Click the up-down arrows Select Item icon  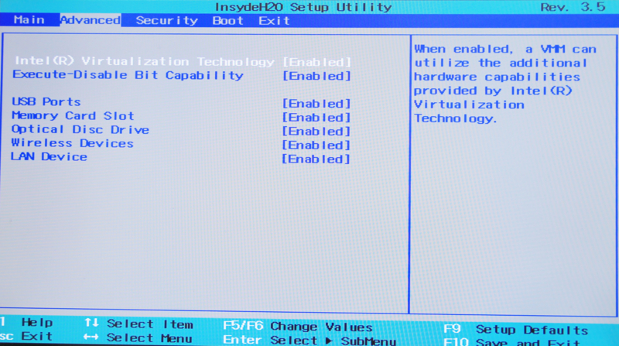[x=91, y=323]
